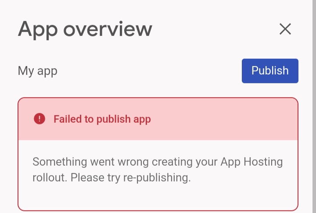316x213 pixels.
Task: Click the 'App overview' title text
Action: (85, 30)
